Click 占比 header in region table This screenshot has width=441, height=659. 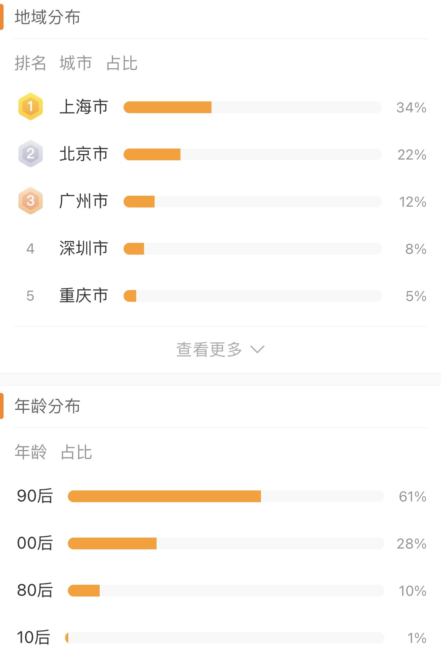pyautogui.click(x=122, y=63)
